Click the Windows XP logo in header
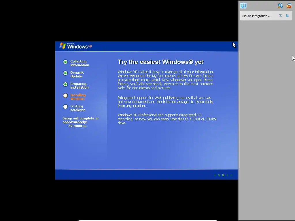The height and width of the screenshot is (221, 295). [x=76, y=46]
